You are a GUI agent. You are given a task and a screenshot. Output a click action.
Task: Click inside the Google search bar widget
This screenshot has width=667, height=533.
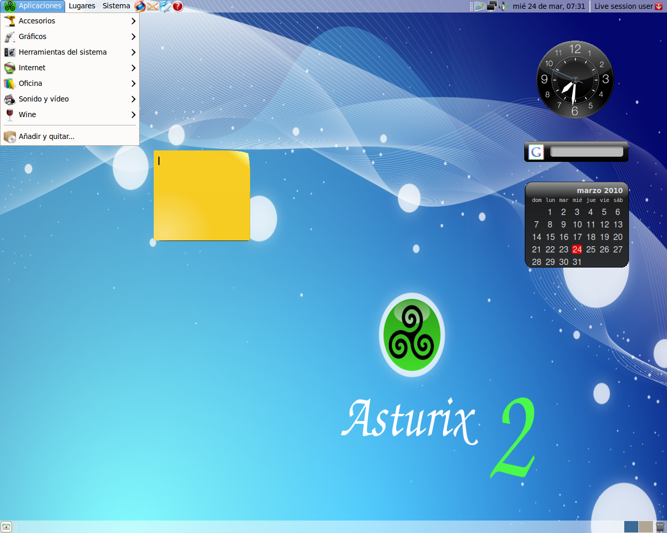[x=586, y=151]
